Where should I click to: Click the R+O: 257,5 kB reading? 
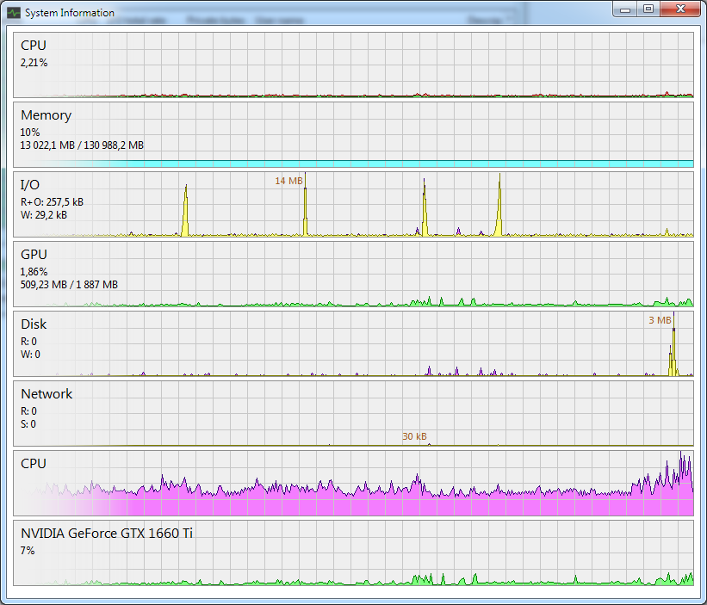click(52, 201)
